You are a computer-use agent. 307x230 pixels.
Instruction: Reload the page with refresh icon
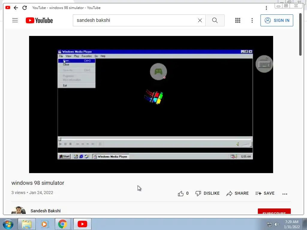pyautogui.click(x=25, y=8)
